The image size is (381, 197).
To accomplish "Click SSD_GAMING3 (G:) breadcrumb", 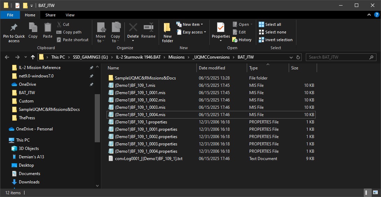I will 91,57.
